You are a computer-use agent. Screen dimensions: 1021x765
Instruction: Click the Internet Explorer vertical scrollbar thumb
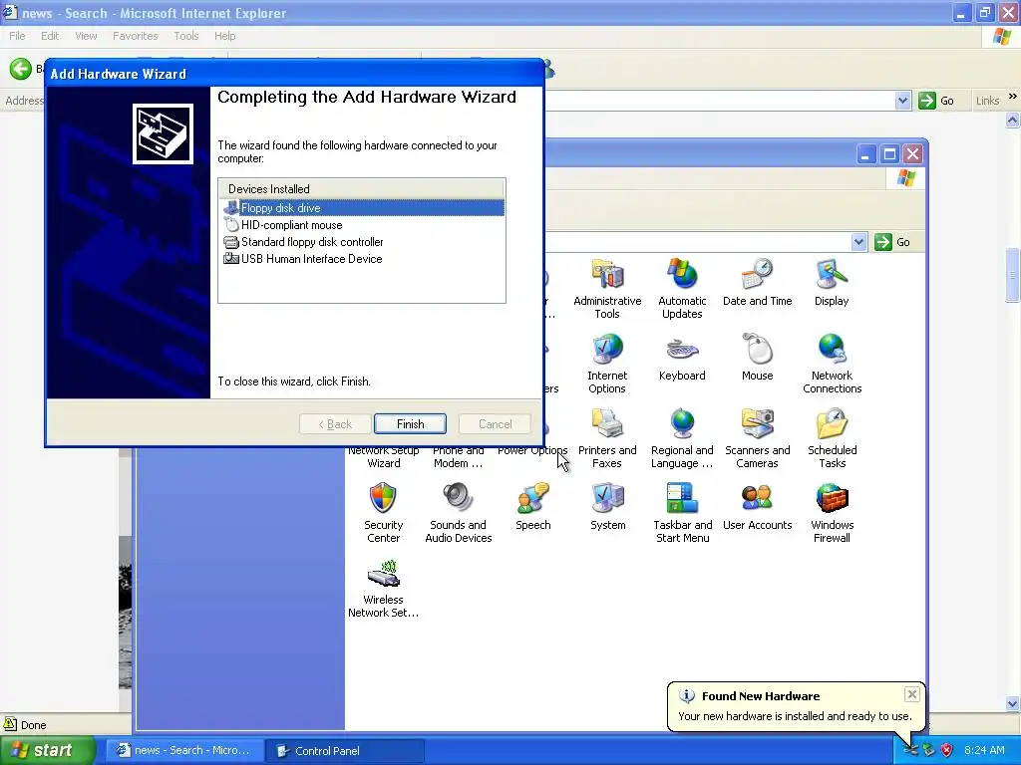(1013, 275)
